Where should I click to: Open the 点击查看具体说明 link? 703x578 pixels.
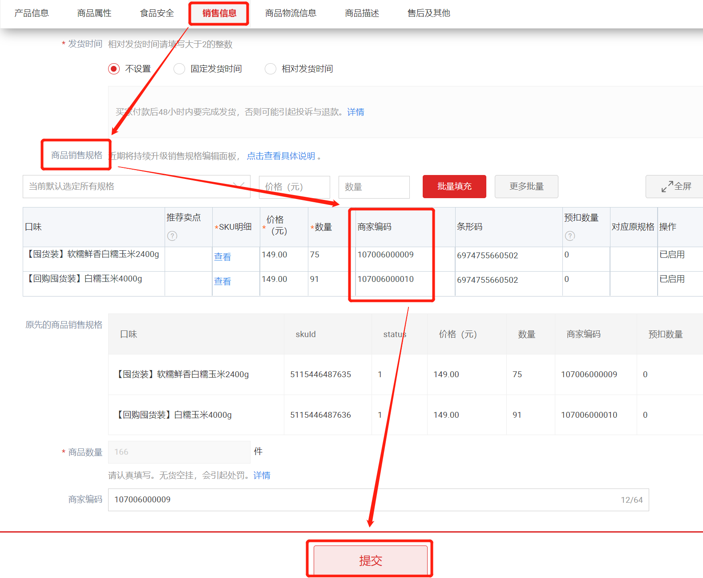(x=281, y=156)
